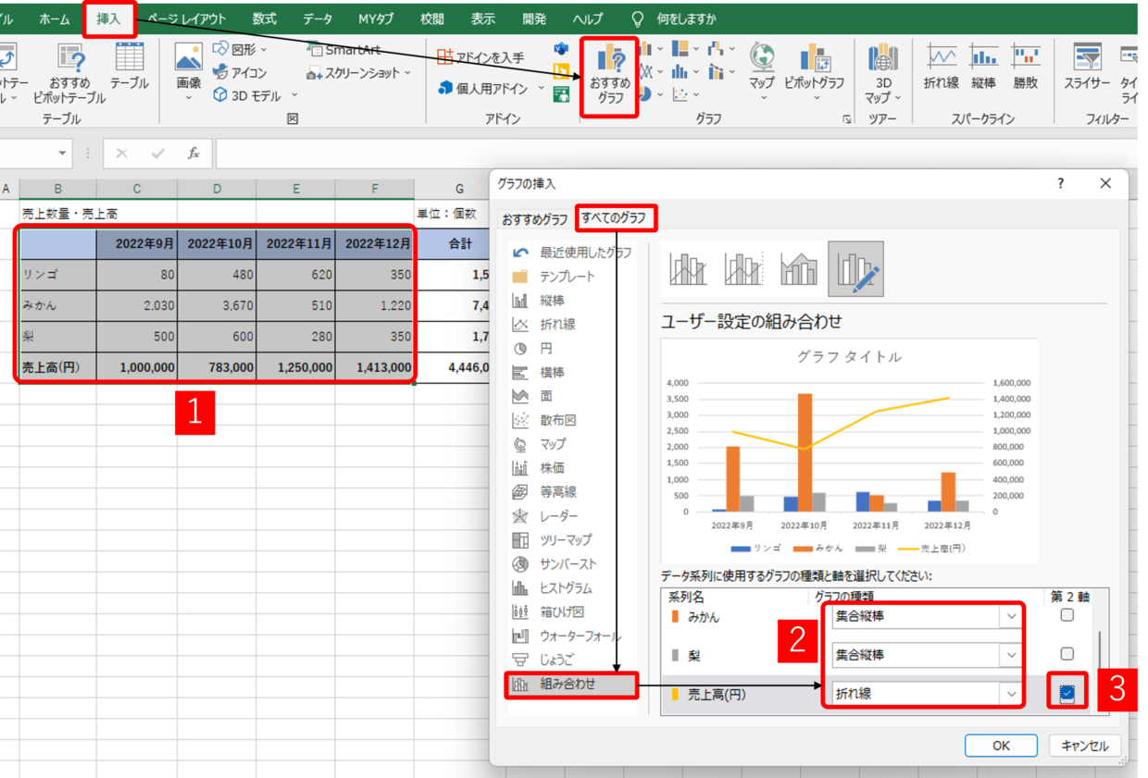Click the 画像 (Pictures) ribbon icon
The width and height of the screenshot is (1148, 778).
189,72
